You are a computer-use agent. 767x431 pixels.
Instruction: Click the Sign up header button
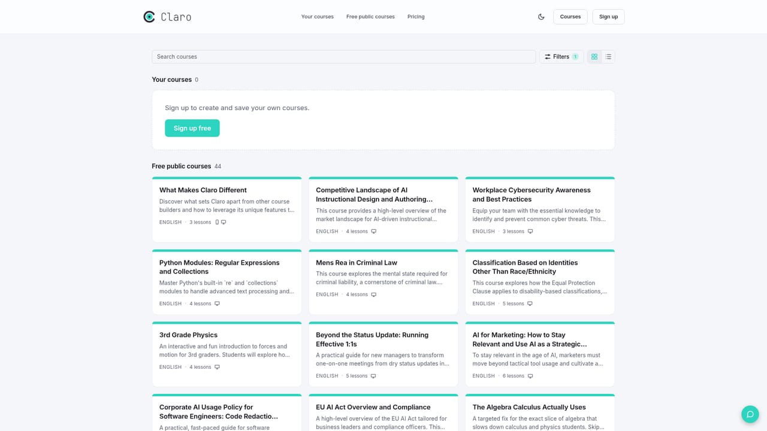click(x=608, y=17)
